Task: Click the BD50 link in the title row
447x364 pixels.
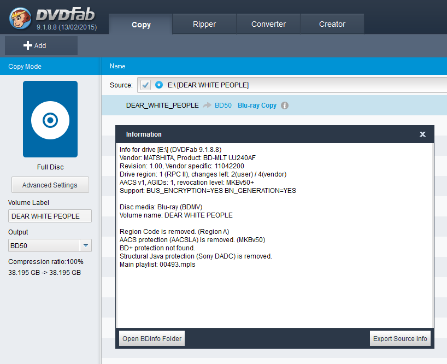Action: (223, 105)
